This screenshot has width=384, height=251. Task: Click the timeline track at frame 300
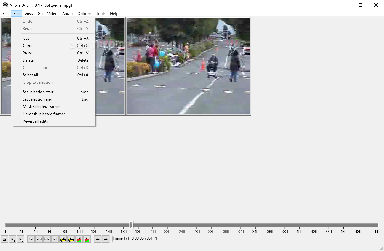click(x=226, y=225)
